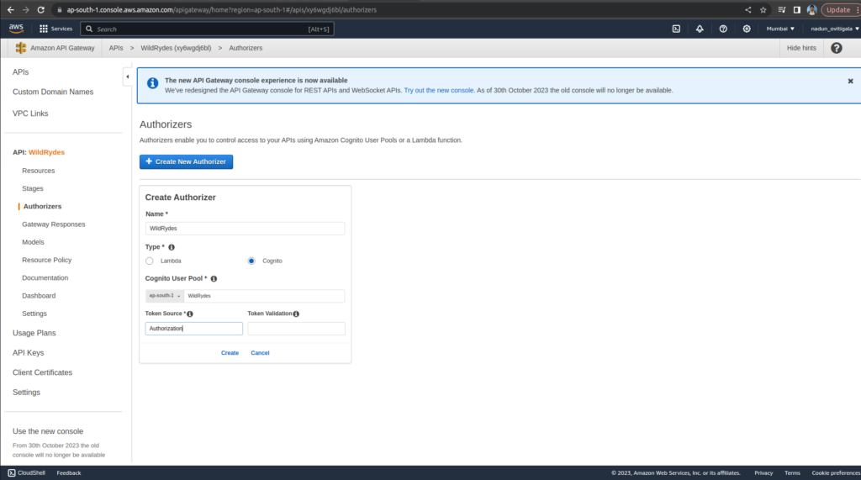Select the Lambda type radio button
The height and width of the screenshot is (480, 861).
coord(150,261)
